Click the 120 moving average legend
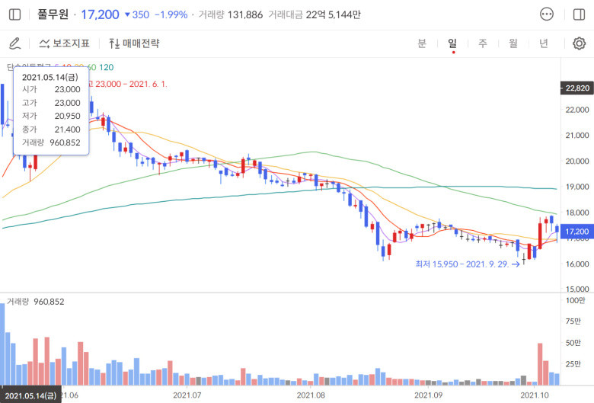This screenshot has width=594, height=403. click(x=107, y=67)
